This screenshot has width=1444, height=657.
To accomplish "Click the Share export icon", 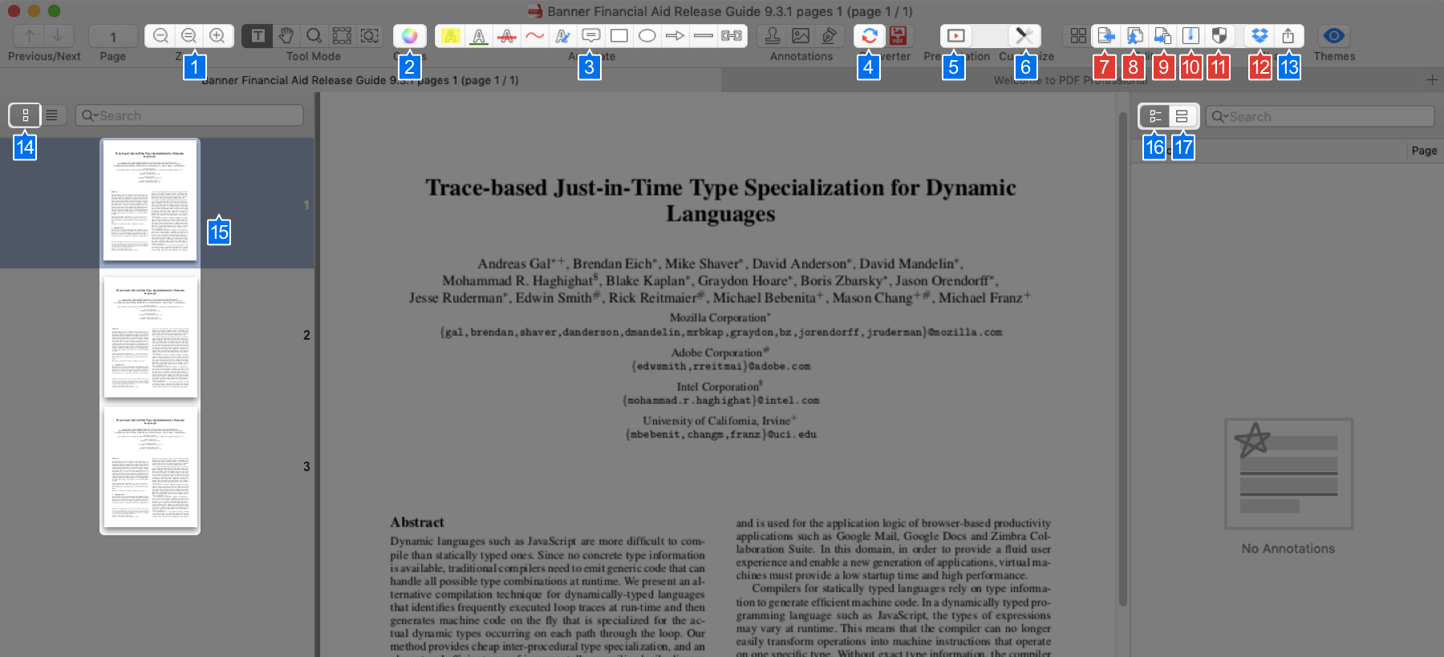I will point(1288,36).
